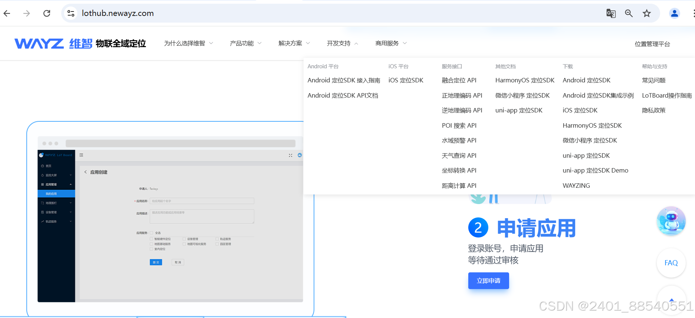
Task: Expand 为什么选择维智 menu
Action: [x=188, y=43]
